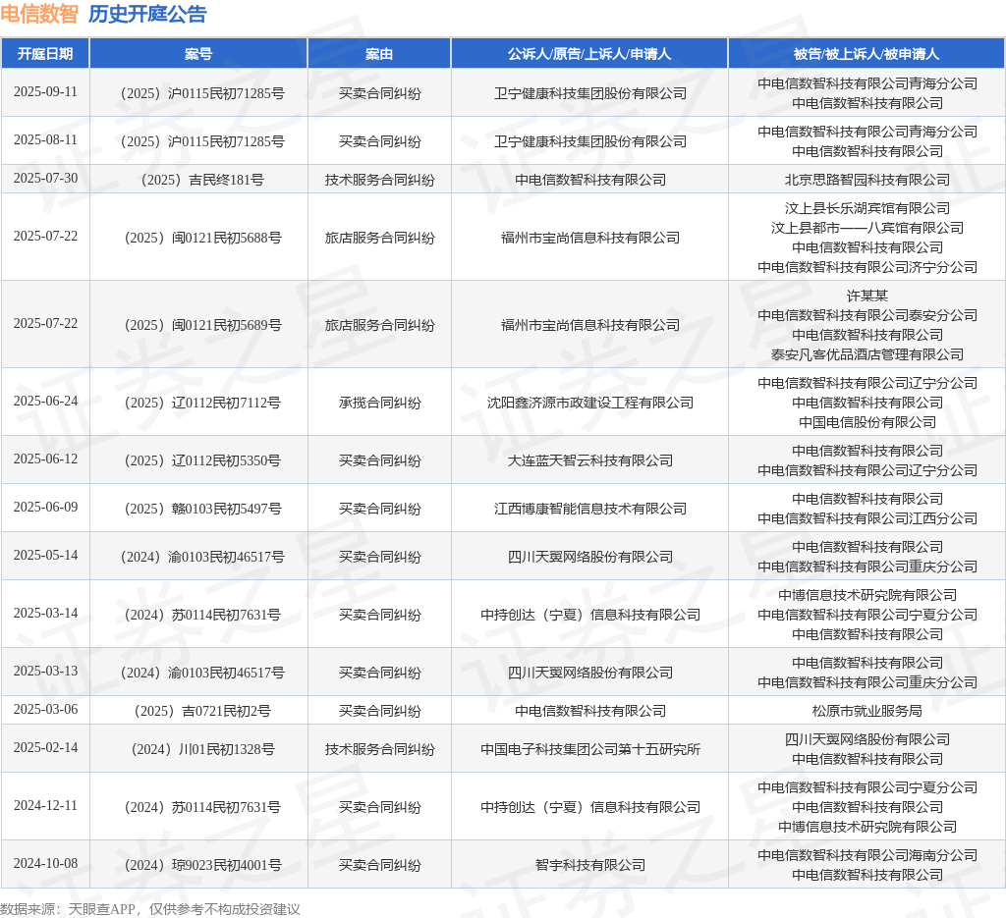
Task: Click defendant 中国电信股份有限公司
Action: (x=866, y=422)
